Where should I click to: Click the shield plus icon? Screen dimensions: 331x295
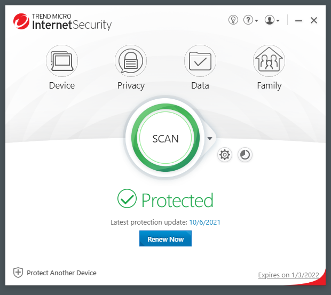point(18,273)
